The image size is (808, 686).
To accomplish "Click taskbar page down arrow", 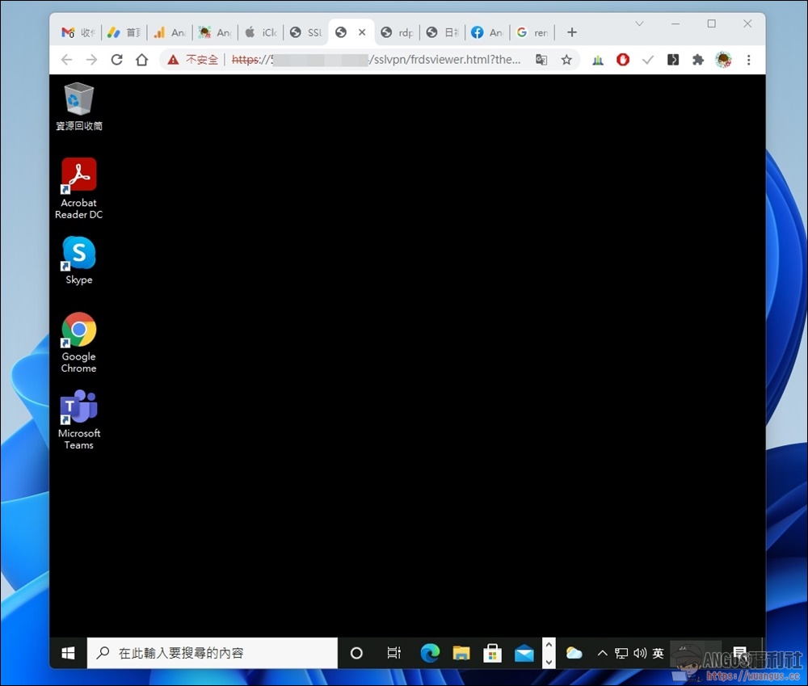I will click(549, 662).
